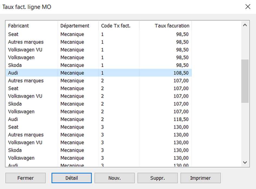
Task: Select the Seat row with rate 130,00
Action: click(x=99, y=127)
